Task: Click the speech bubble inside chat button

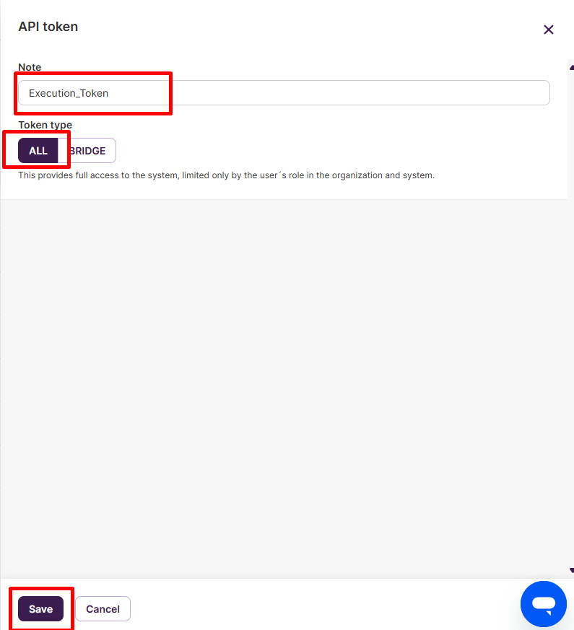Action: 544,605
